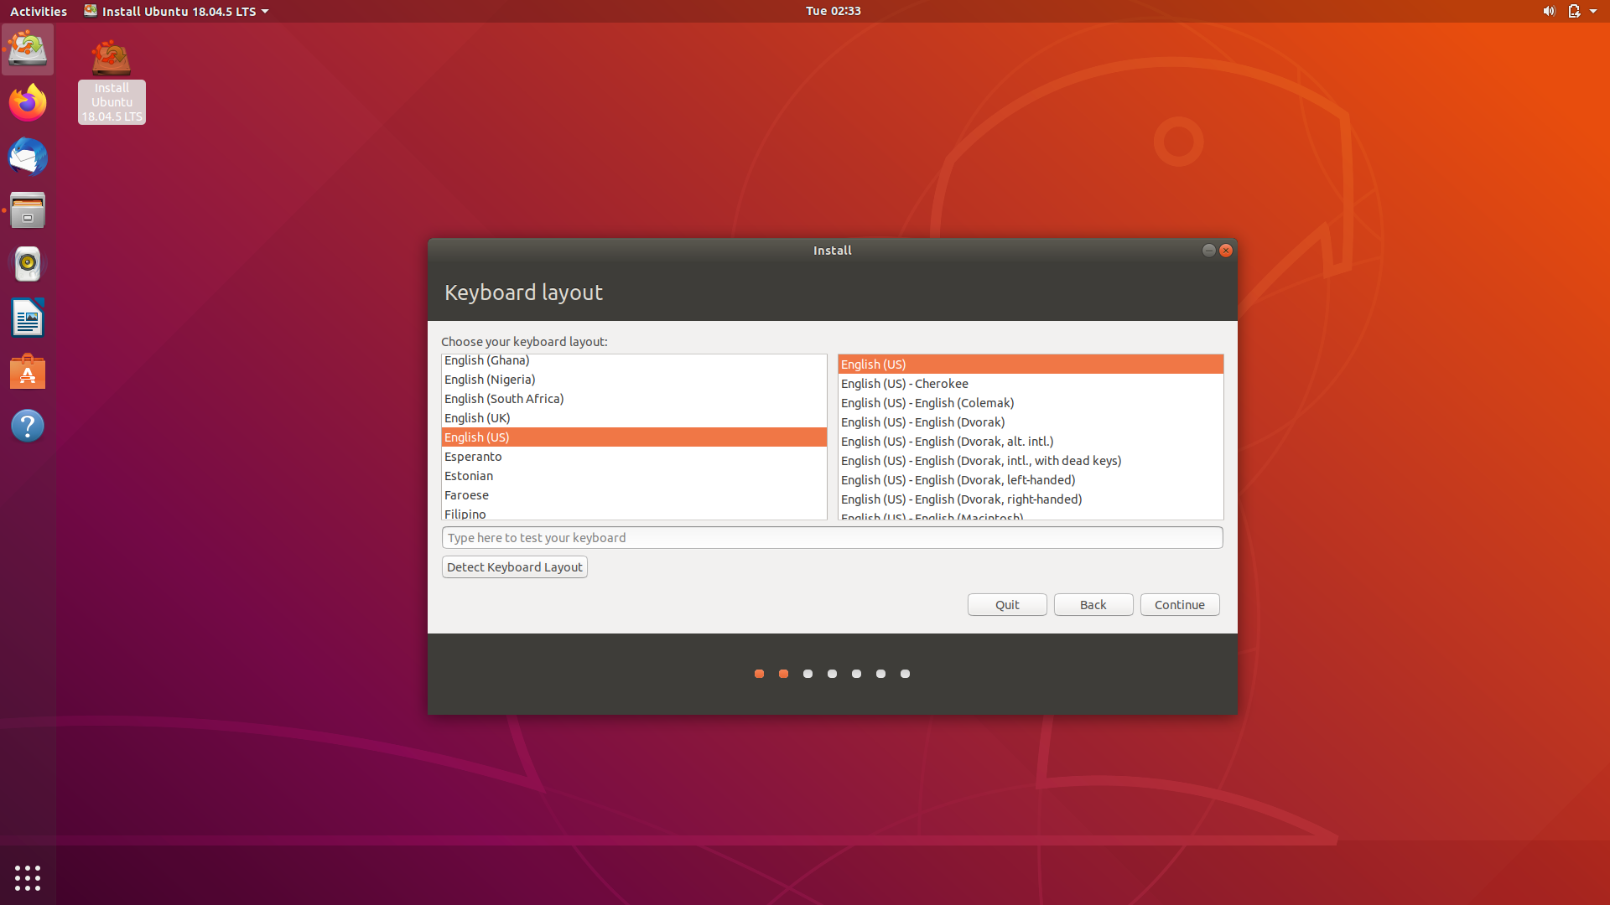This screenshot has width=1610, height=905.
Task: Open the Activities overview
Action: pyautogui.click(x=39, y=11)
